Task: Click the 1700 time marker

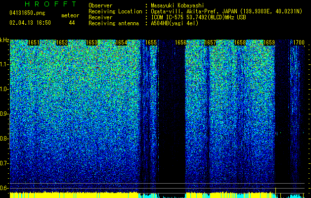Action: pyautogui.click(x=299, y=43)
